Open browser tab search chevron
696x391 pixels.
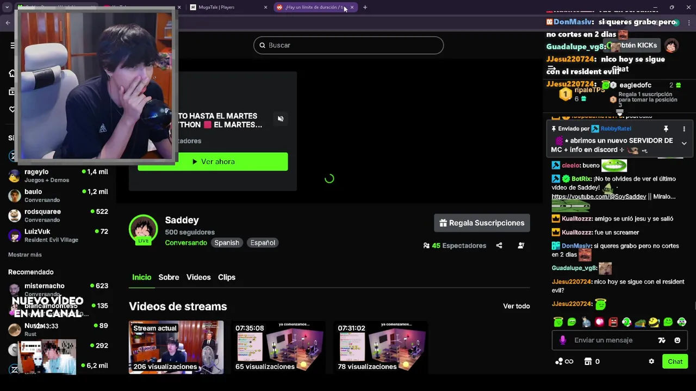pos(7,7)
